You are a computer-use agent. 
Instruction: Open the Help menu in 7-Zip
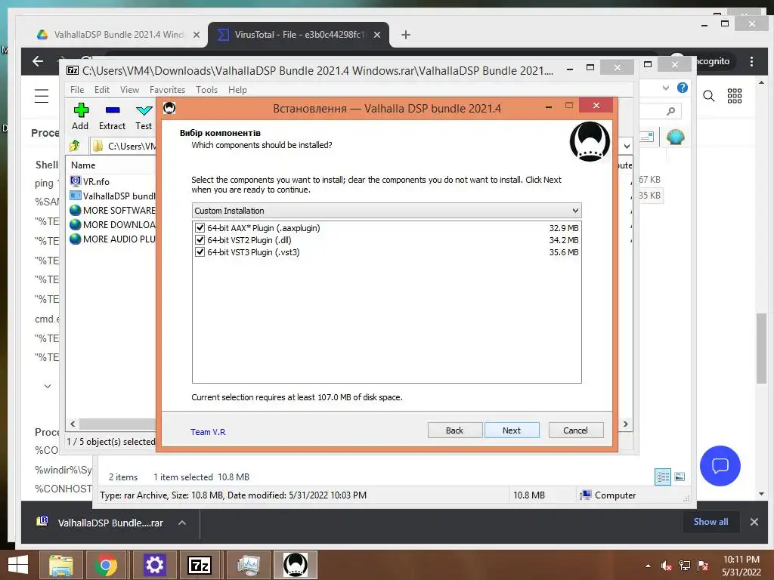[237, 90]
